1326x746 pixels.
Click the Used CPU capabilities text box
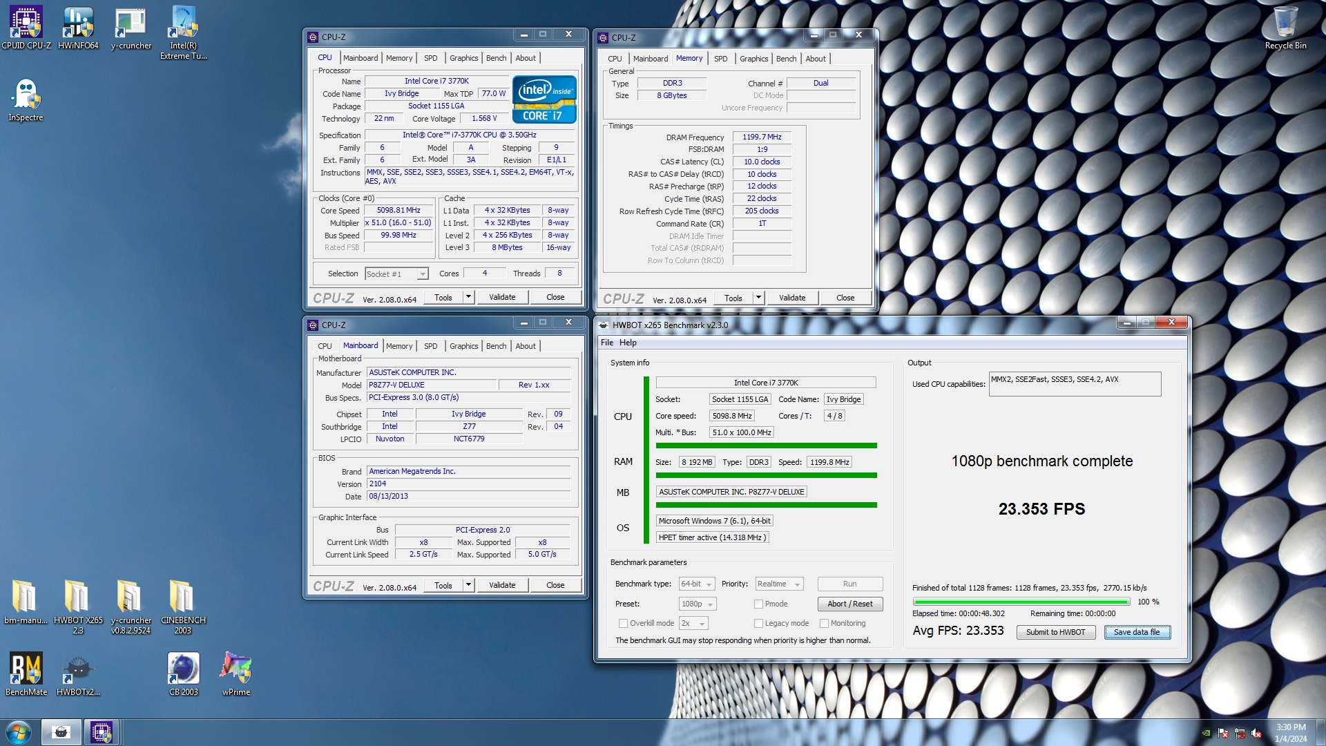point(1075,384)
